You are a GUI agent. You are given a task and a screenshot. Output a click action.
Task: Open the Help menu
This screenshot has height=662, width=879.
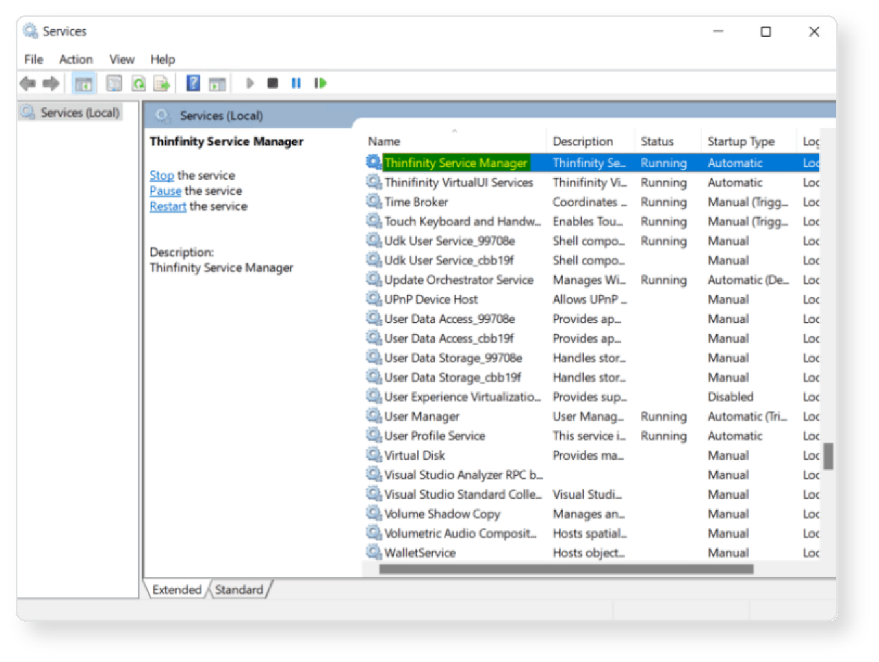tap(163, 59)
